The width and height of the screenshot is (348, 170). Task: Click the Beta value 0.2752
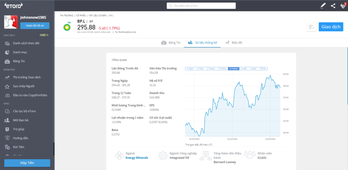tap(116, 134)
